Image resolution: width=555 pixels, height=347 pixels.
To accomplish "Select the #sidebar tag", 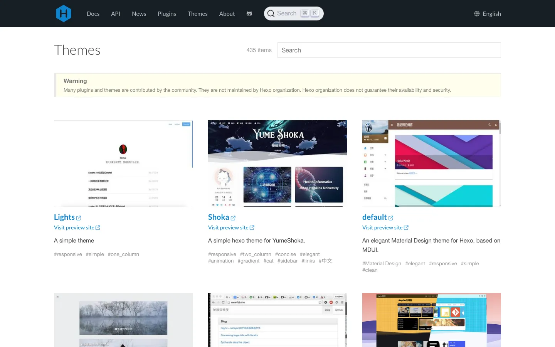I will click(288, 261).
